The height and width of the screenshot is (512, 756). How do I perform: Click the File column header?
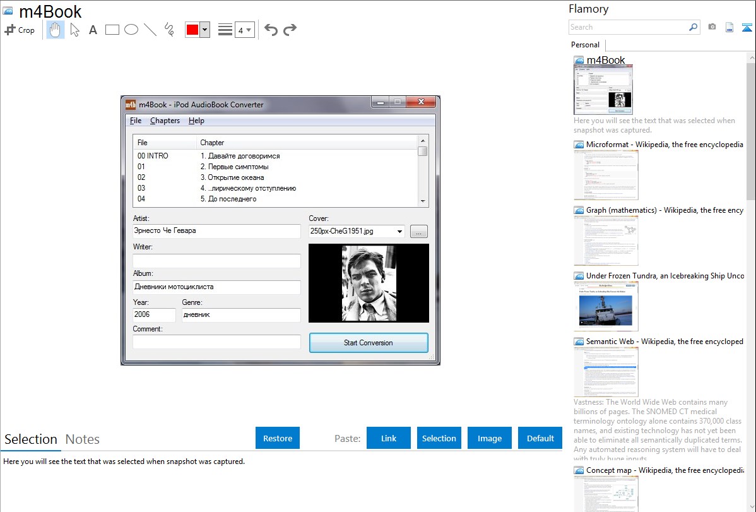[165, 142]
